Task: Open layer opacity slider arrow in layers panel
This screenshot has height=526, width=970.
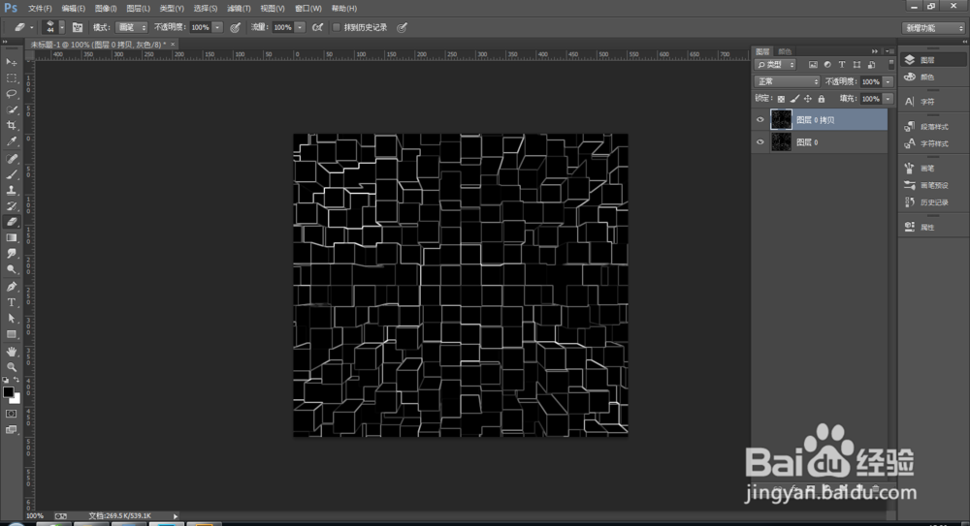Action: (x=889, y=81)
